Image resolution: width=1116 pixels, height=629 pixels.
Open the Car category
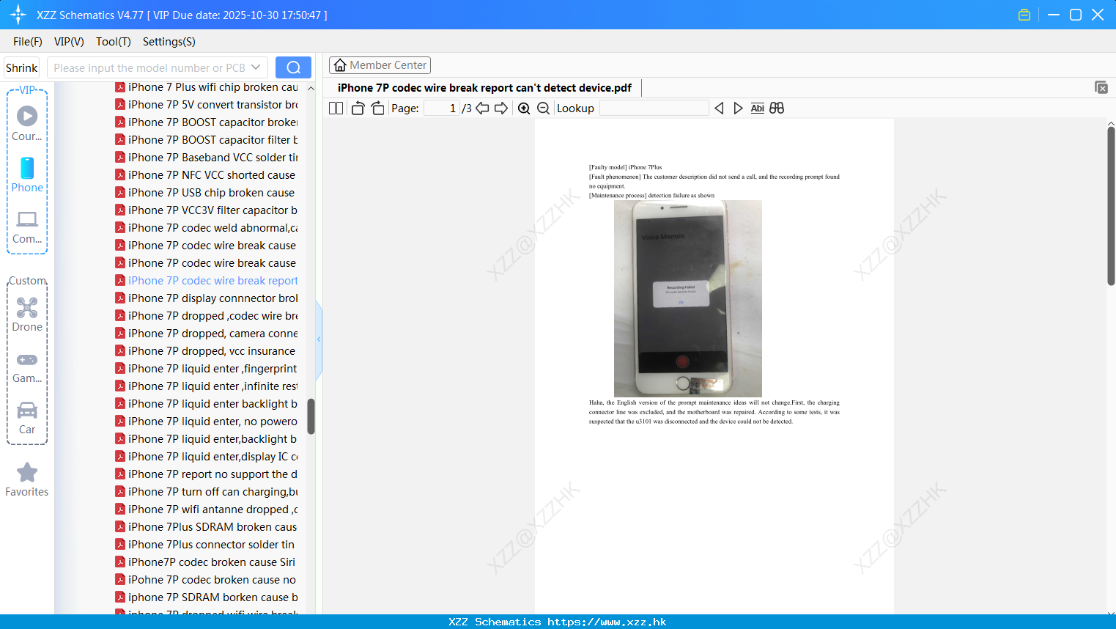click(x=27, y=418)
